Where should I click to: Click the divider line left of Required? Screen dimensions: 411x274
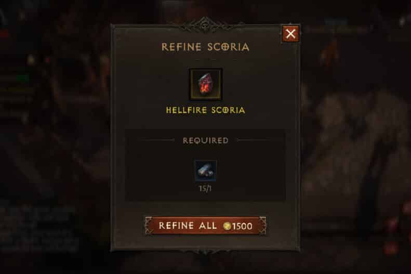[x=156, y=140]
